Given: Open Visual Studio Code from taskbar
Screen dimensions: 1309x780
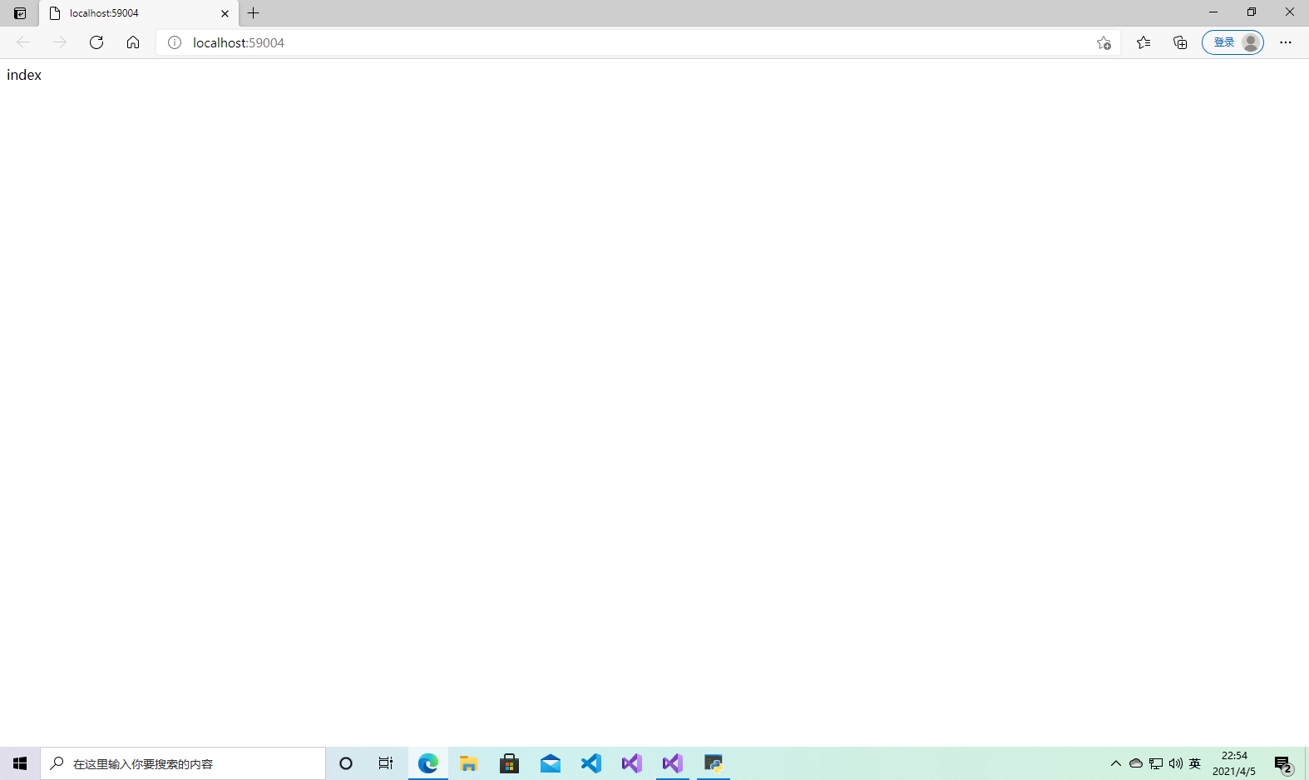Looking at the screenshot, I should coord(591,763).
